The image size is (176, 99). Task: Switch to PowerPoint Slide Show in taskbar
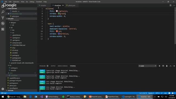pos(112,97)
